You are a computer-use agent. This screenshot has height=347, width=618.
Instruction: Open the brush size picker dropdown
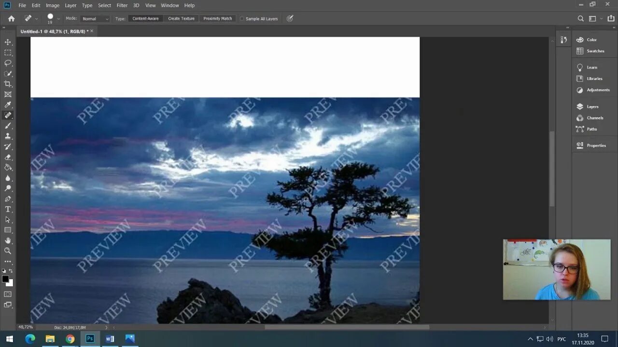point(58,19)
